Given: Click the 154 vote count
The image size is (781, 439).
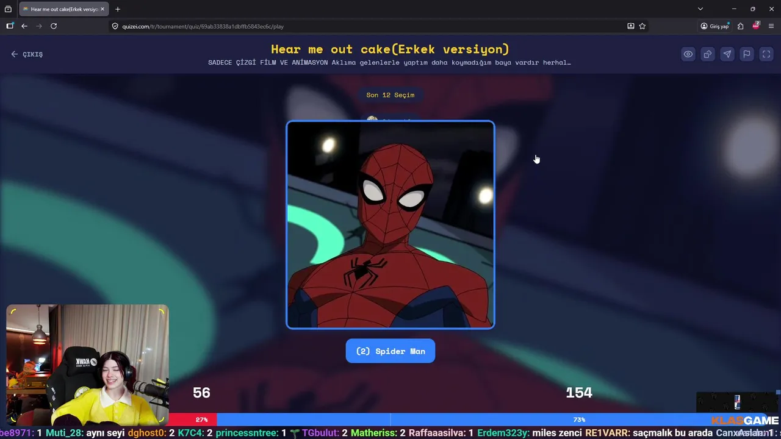Looking at the screenshot, I should point(579,393).
